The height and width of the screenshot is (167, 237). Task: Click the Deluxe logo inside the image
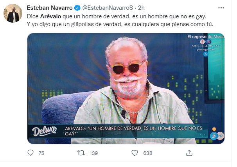coord(44,131)
